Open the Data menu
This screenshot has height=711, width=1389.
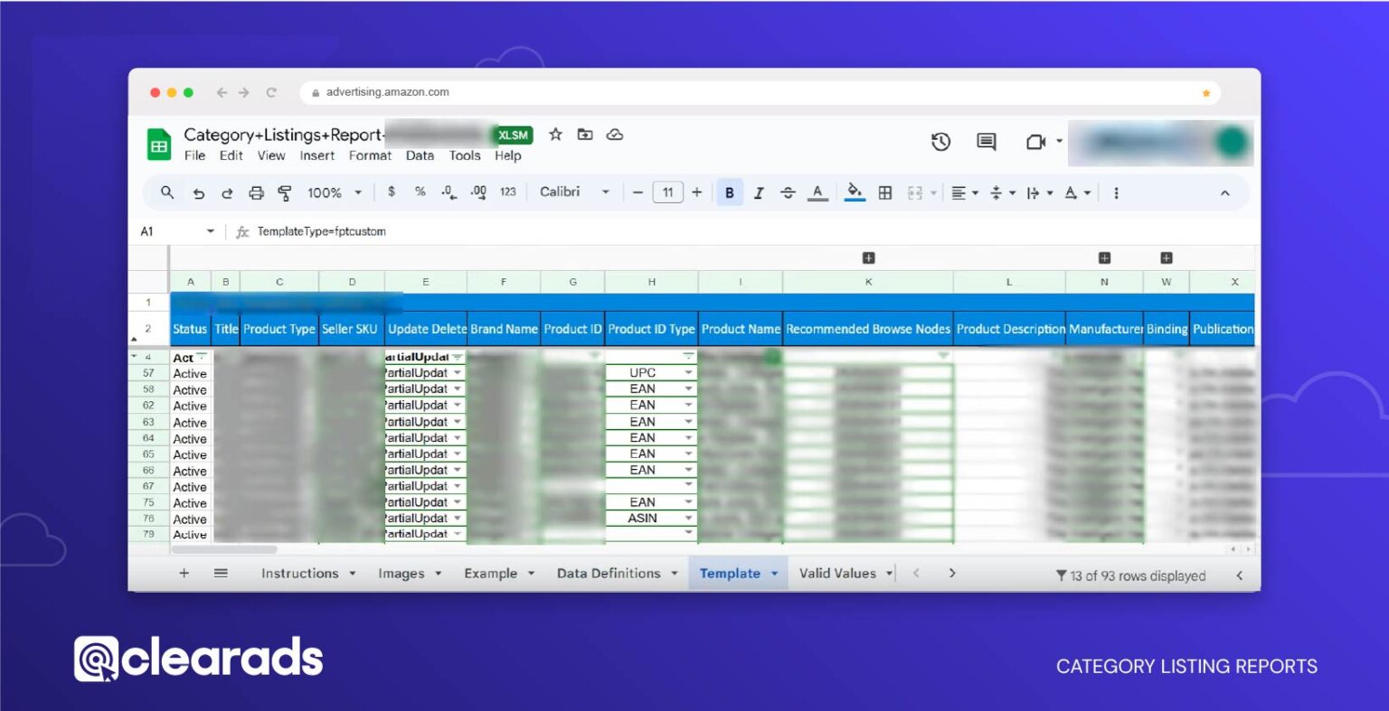[x=420, y=155]
